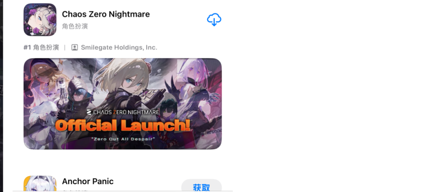This screenshot has width=422, height=192.
Task: Click the Anchor Panic title
Action: 88,181
